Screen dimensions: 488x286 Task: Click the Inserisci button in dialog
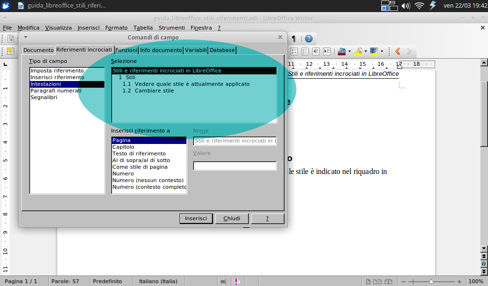(x=196, y=218)
